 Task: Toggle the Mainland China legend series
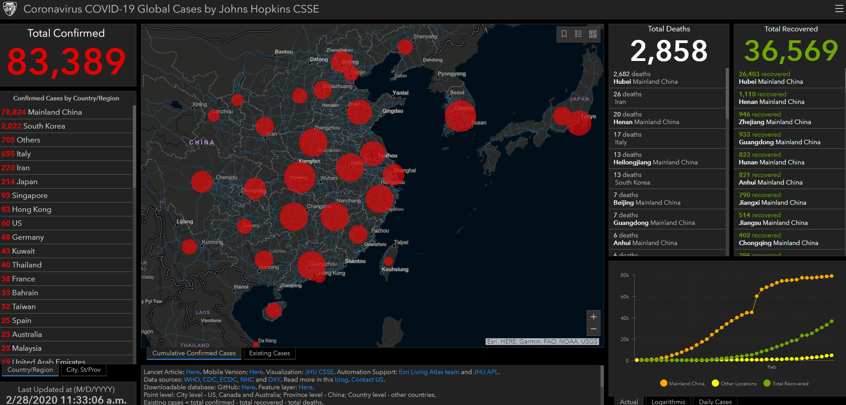click(682, 383)
